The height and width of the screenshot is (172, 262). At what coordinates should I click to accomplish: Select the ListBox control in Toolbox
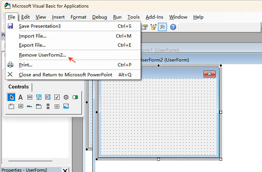(x=48, y=97)
